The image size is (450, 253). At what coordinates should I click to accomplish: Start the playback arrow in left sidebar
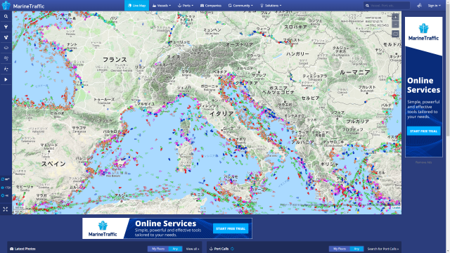point(6,79)
